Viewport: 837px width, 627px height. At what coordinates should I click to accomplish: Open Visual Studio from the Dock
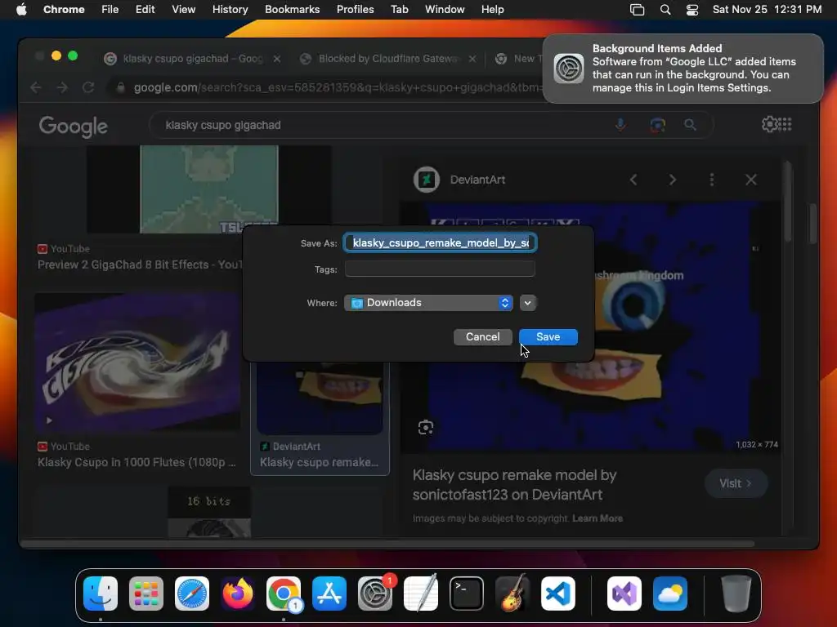click(x=624, y=594)
